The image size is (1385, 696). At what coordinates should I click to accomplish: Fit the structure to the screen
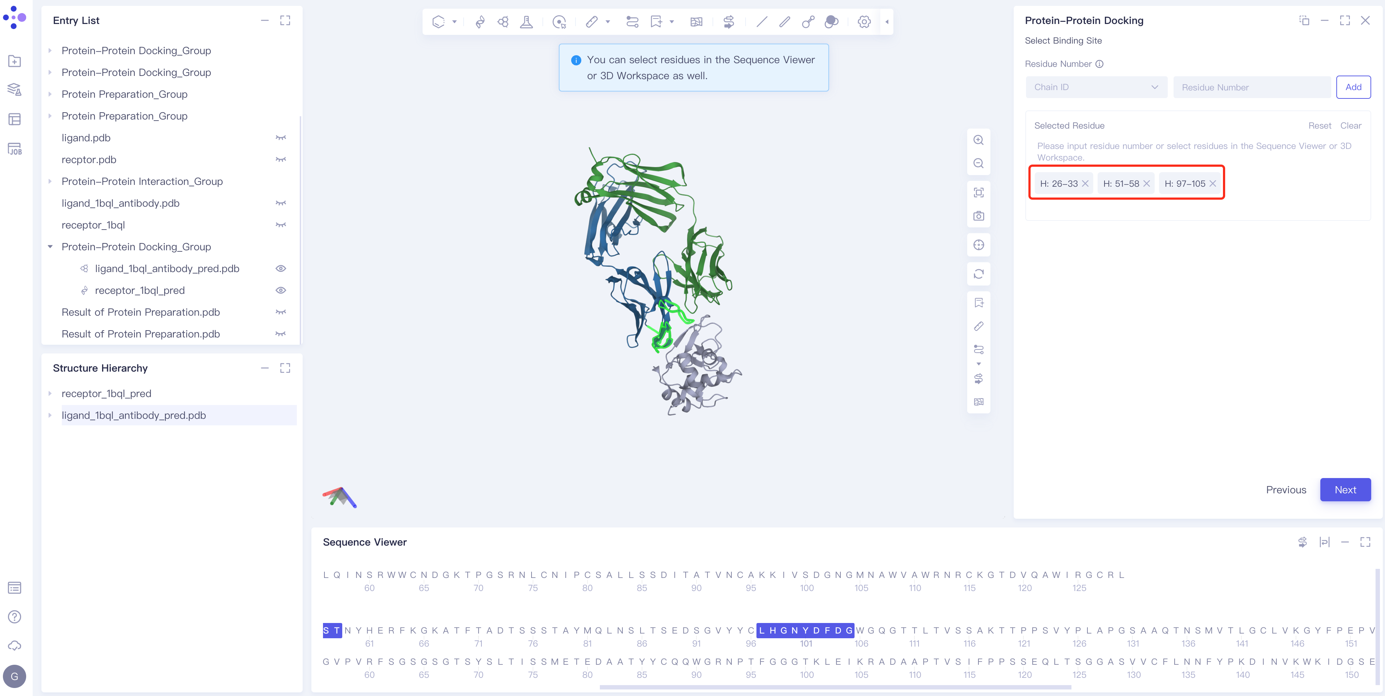point(978,193)
